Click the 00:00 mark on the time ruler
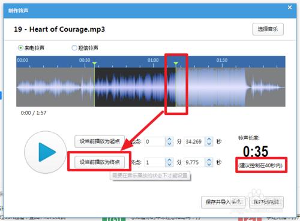The width and height of the screenshot is (300, 221). (x=22, y=60)
